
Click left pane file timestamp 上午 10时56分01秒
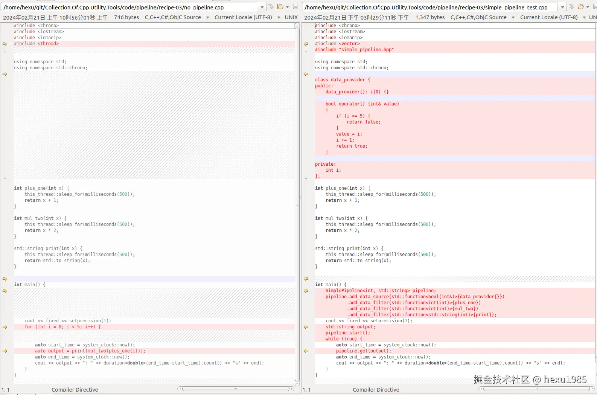point(55,17)
